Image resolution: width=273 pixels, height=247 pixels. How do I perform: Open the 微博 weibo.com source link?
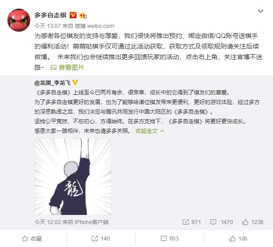94,26
